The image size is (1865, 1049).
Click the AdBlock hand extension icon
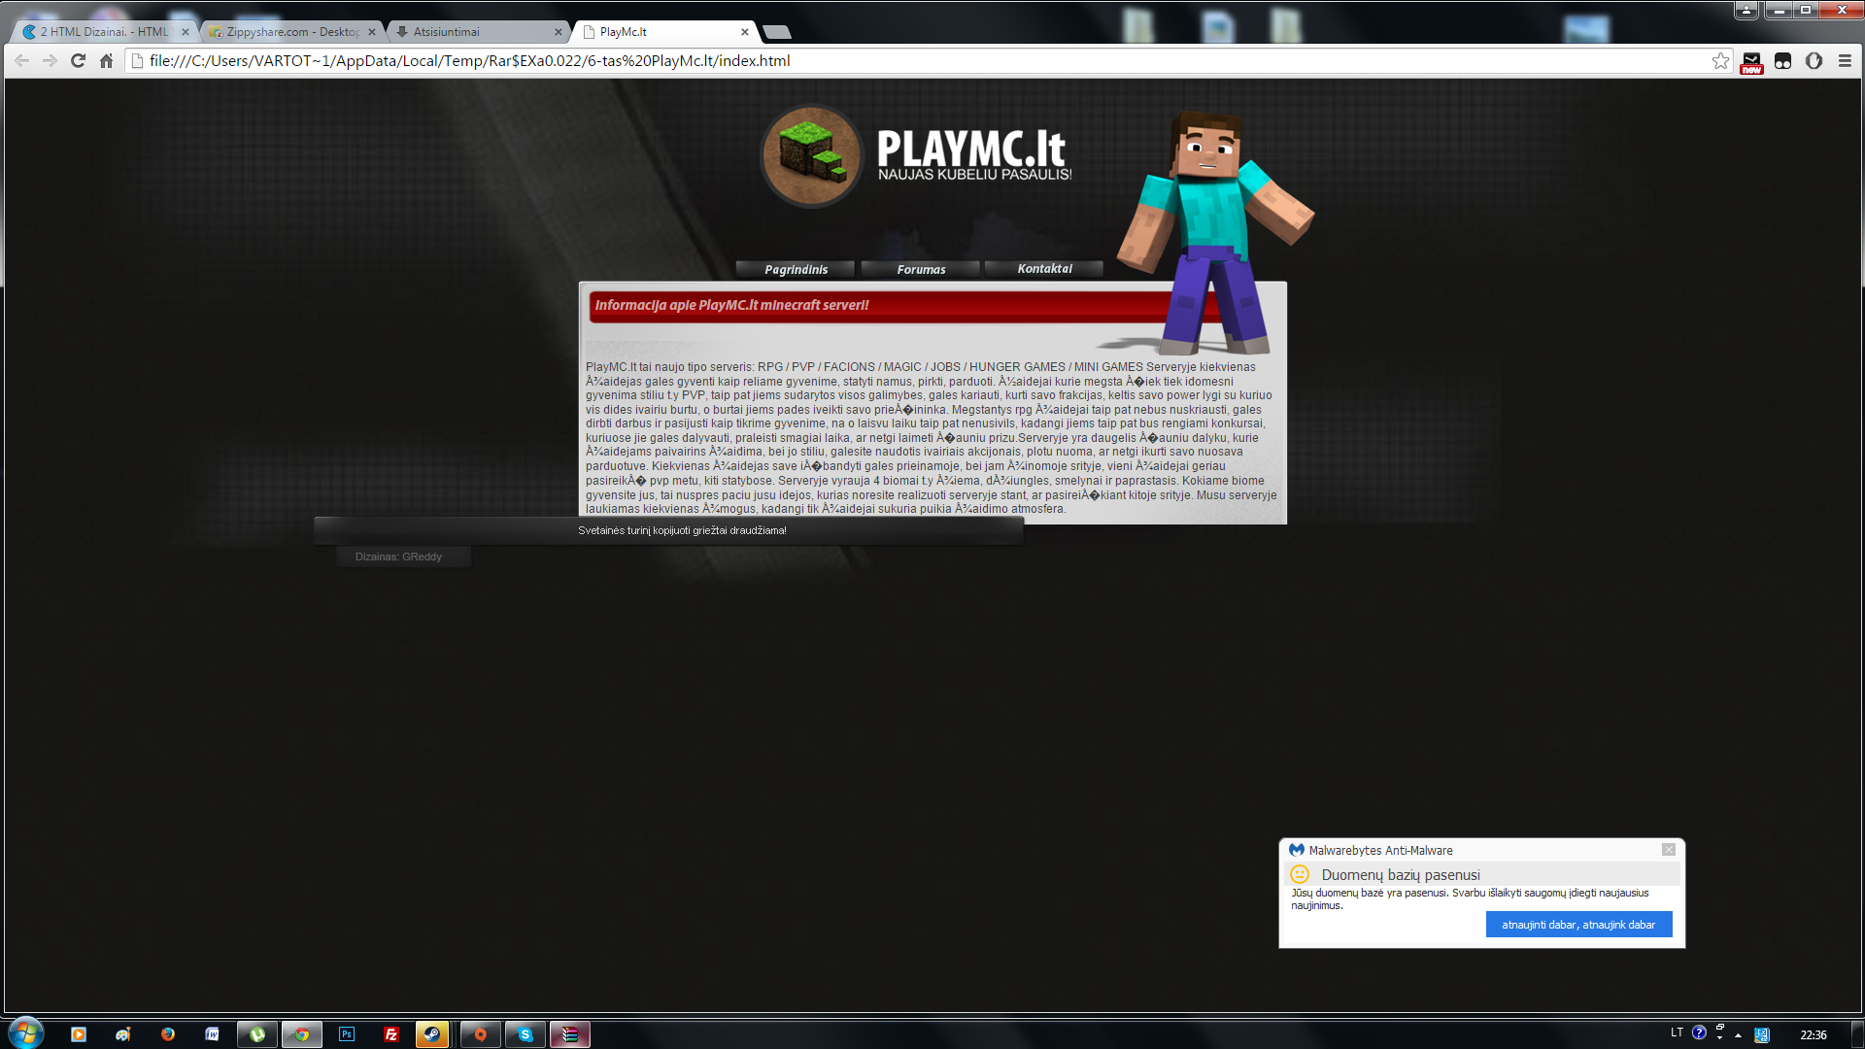[1814, 61]
